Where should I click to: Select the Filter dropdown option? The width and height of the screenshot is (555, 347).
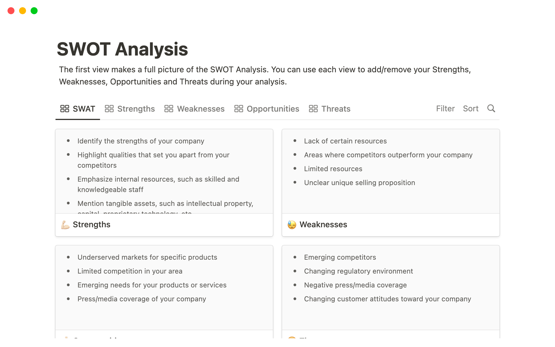pos(445,108)
